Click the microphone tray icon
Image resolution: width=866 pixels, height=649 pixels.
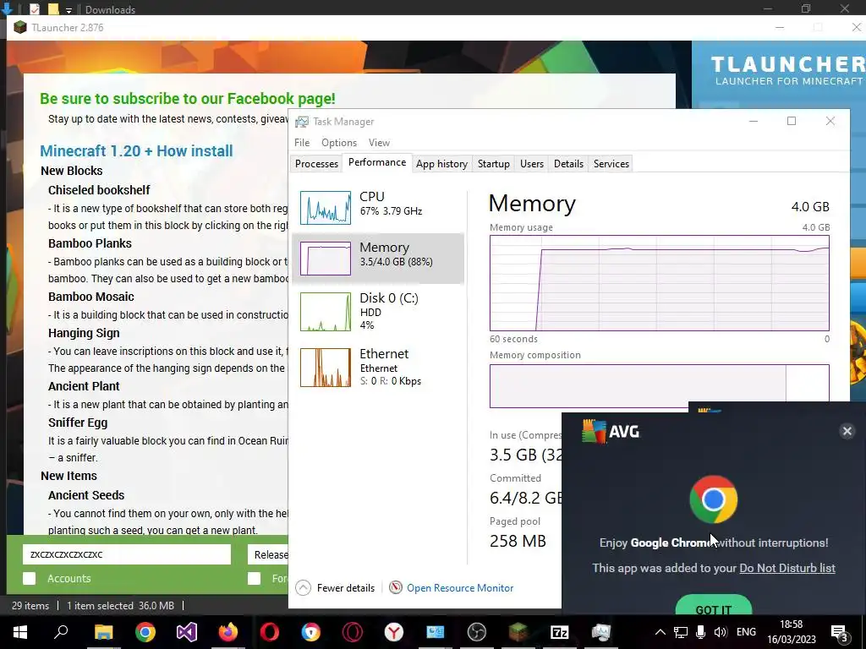tap(700, 632)
